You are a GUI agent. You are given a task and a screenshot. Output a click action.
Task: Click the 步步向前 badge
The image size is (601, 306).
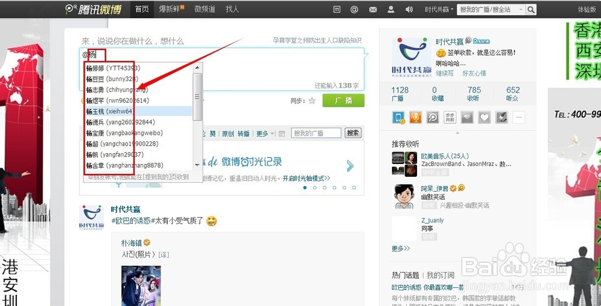[x=450, y=117]
